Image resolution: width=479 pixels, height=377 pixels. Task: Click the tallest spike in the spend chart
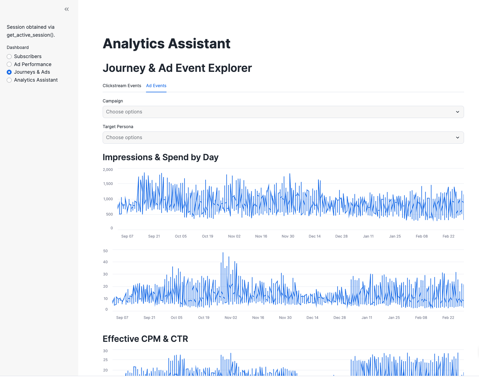click(x=223, y=253)
